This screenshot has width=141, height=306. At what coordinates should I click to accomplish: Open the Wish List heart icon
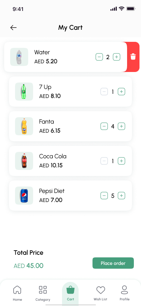(x=101, y=290)
